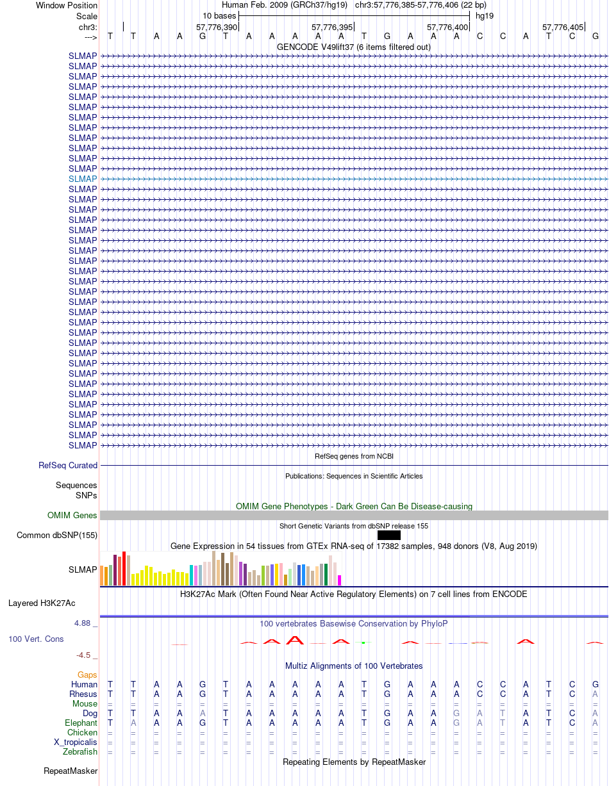The height and width of the screenshot is (786, 609).
Task: Click the chr3:57,776,385-57,776,406 (22 bp) position text
Action: (421, 5)
